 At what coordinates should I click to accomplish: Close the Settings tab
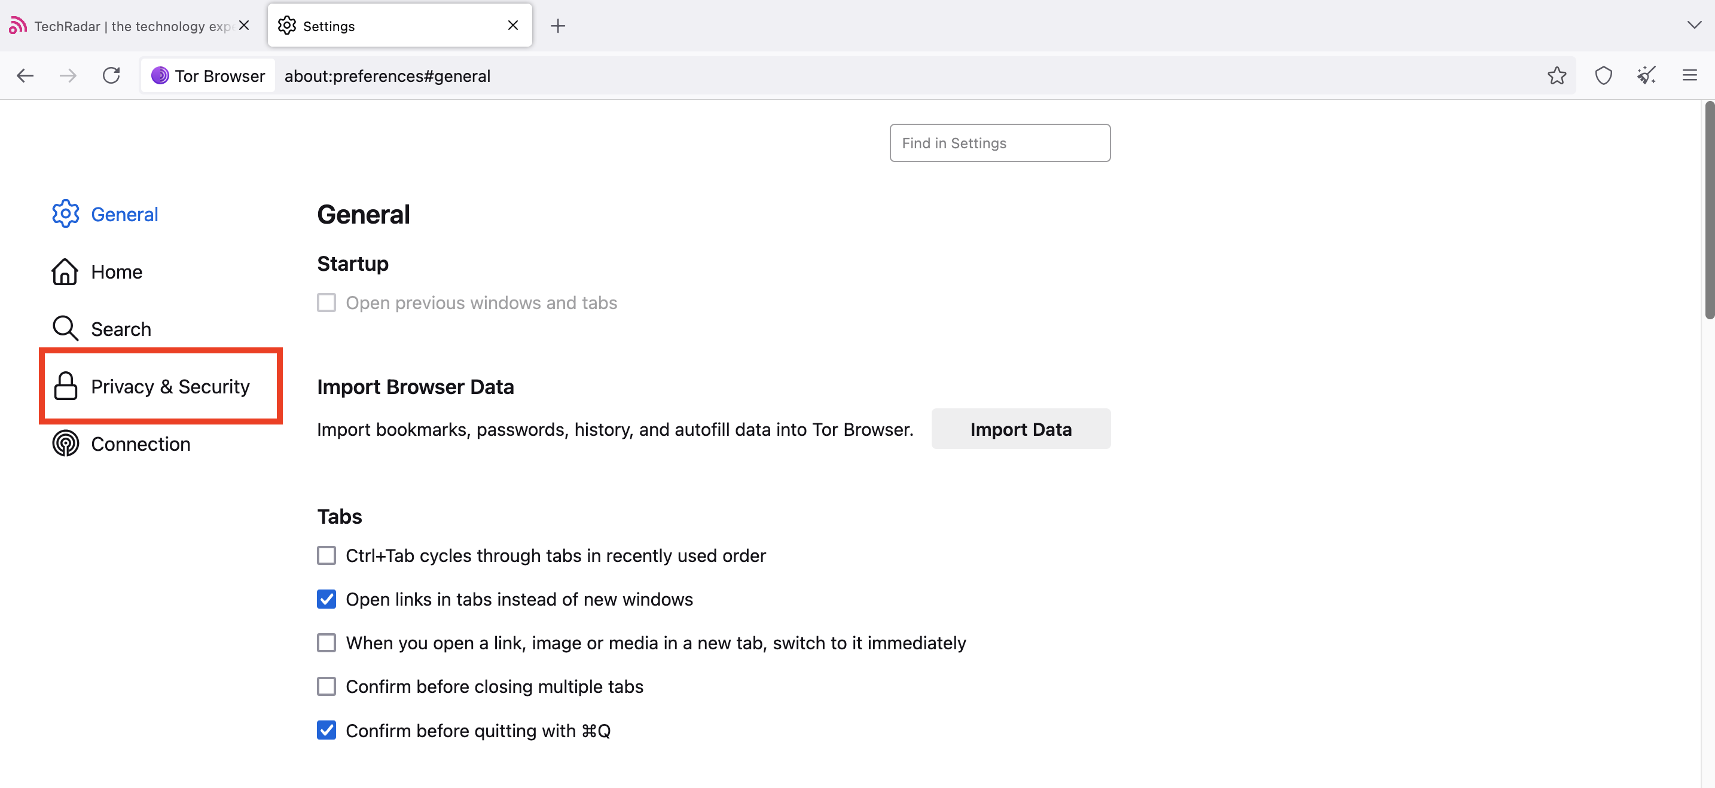(512, 25)
